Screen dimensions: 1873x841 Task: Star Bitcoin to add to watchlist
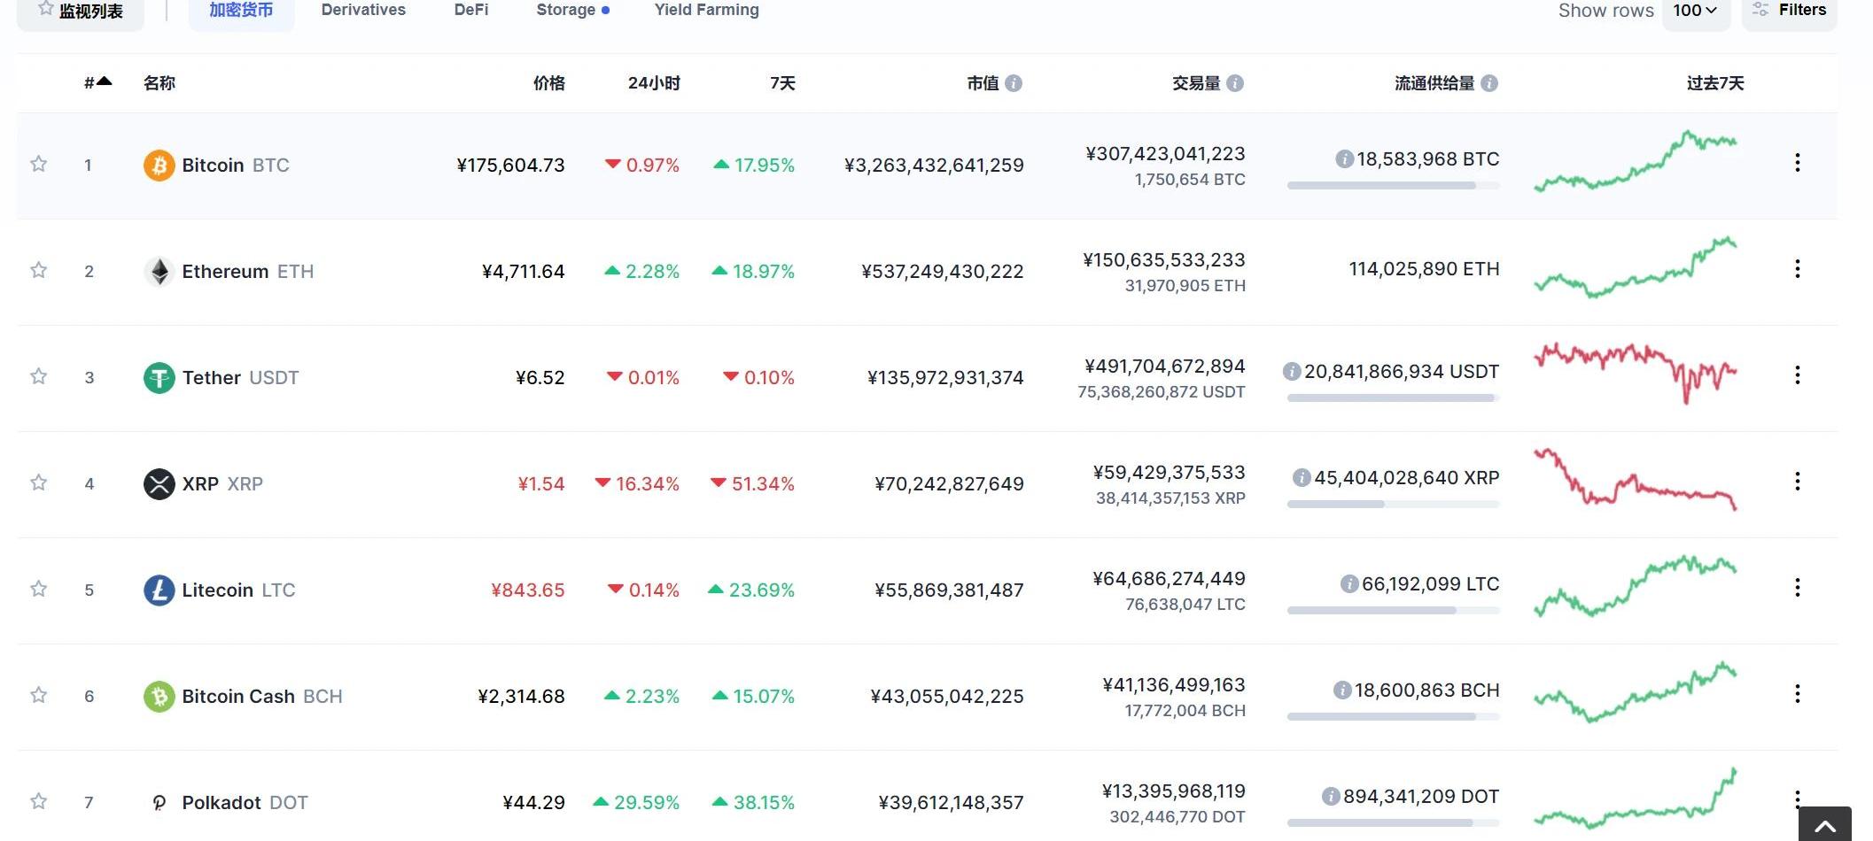[x=38, y=164]
